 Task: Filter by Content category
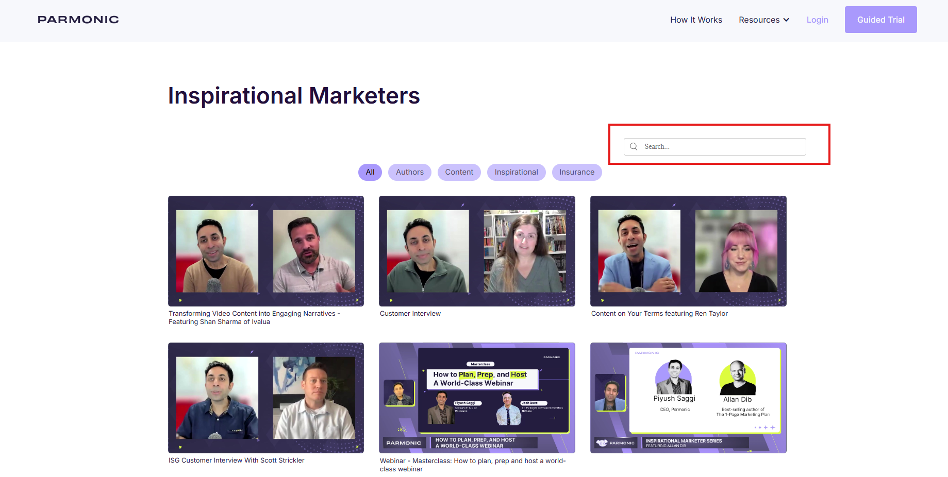point(459,172)
